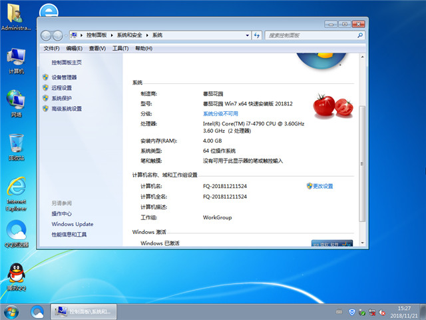
Task: Click the Forward navigation arrow button
Action: click(57, 35)
